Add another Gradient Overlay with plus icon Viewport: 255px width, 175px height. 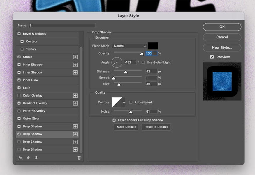(x=75, y=103)
